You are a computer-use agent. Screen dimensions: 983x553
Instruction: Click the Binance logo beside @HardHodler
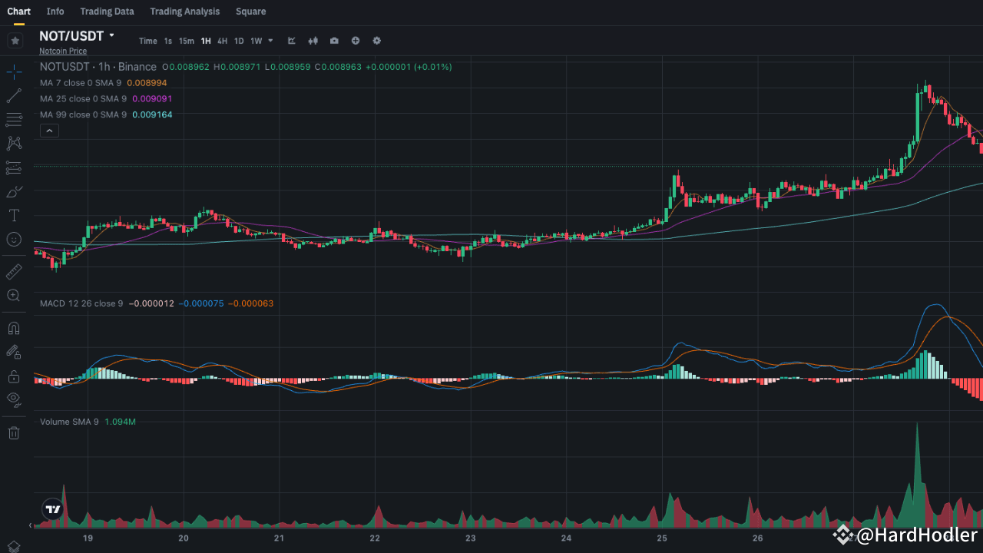point(843,535)
